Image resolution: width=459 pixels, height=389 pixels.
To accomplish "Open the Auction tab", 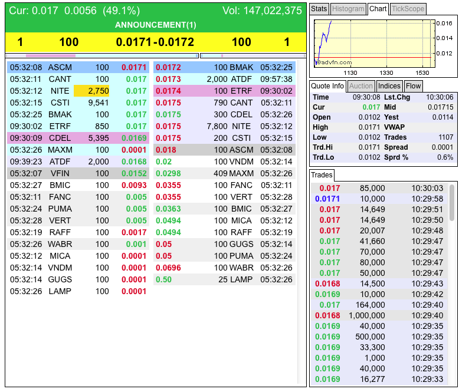I will (362, 86).
